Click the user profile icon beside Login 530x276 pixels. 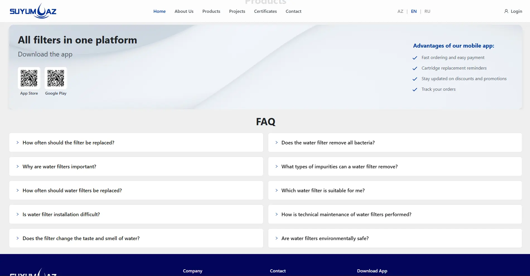coord(506,11)
